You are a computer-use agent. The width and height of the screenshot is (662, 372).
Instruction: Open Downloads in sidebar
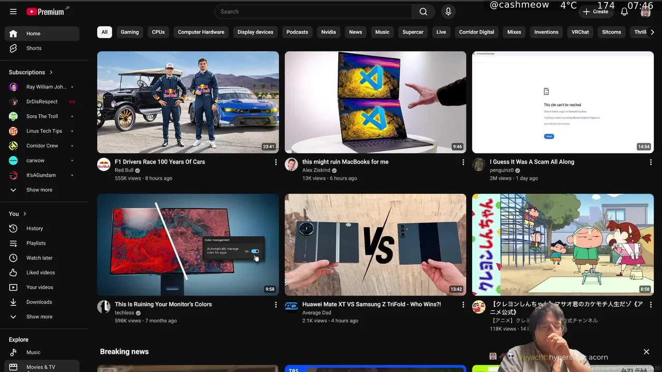point(42,302)
